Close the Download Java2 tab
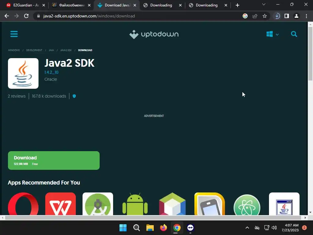The width and height of the screenshot is (313, 235). pyautogui.click(x=135, y=5)
